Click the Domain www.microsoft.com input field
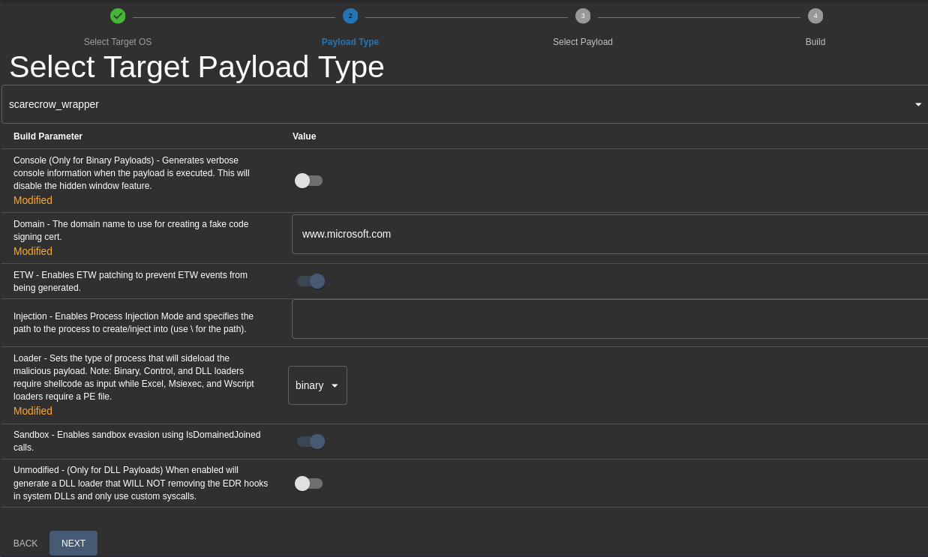The width and height of the screenshot is (928, 557). [x=610, y=234]
